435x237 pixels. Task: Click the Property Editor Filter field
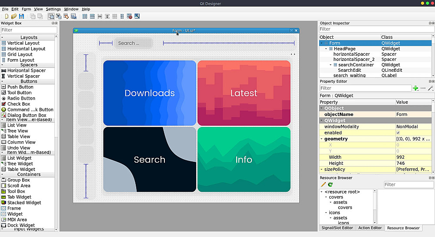[365, 88]
